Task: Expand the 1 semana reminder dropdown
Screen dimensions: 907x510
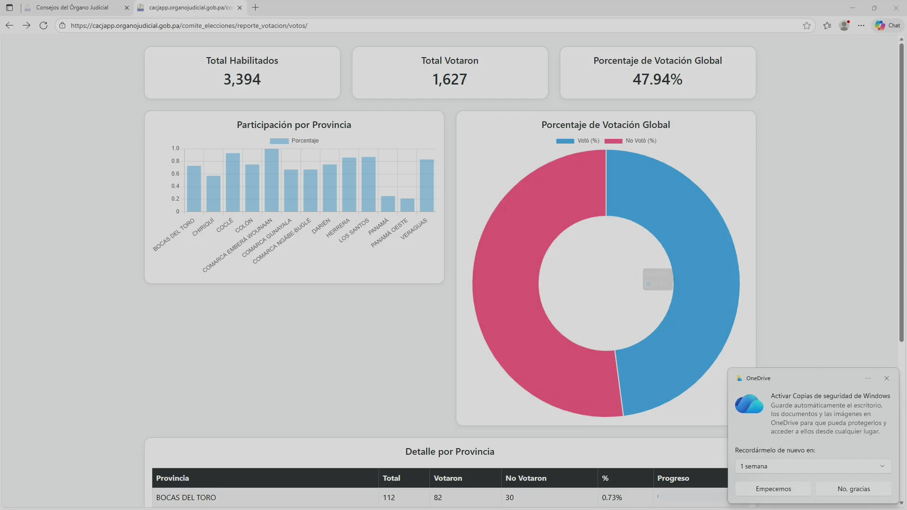Action: coord(813,466)
